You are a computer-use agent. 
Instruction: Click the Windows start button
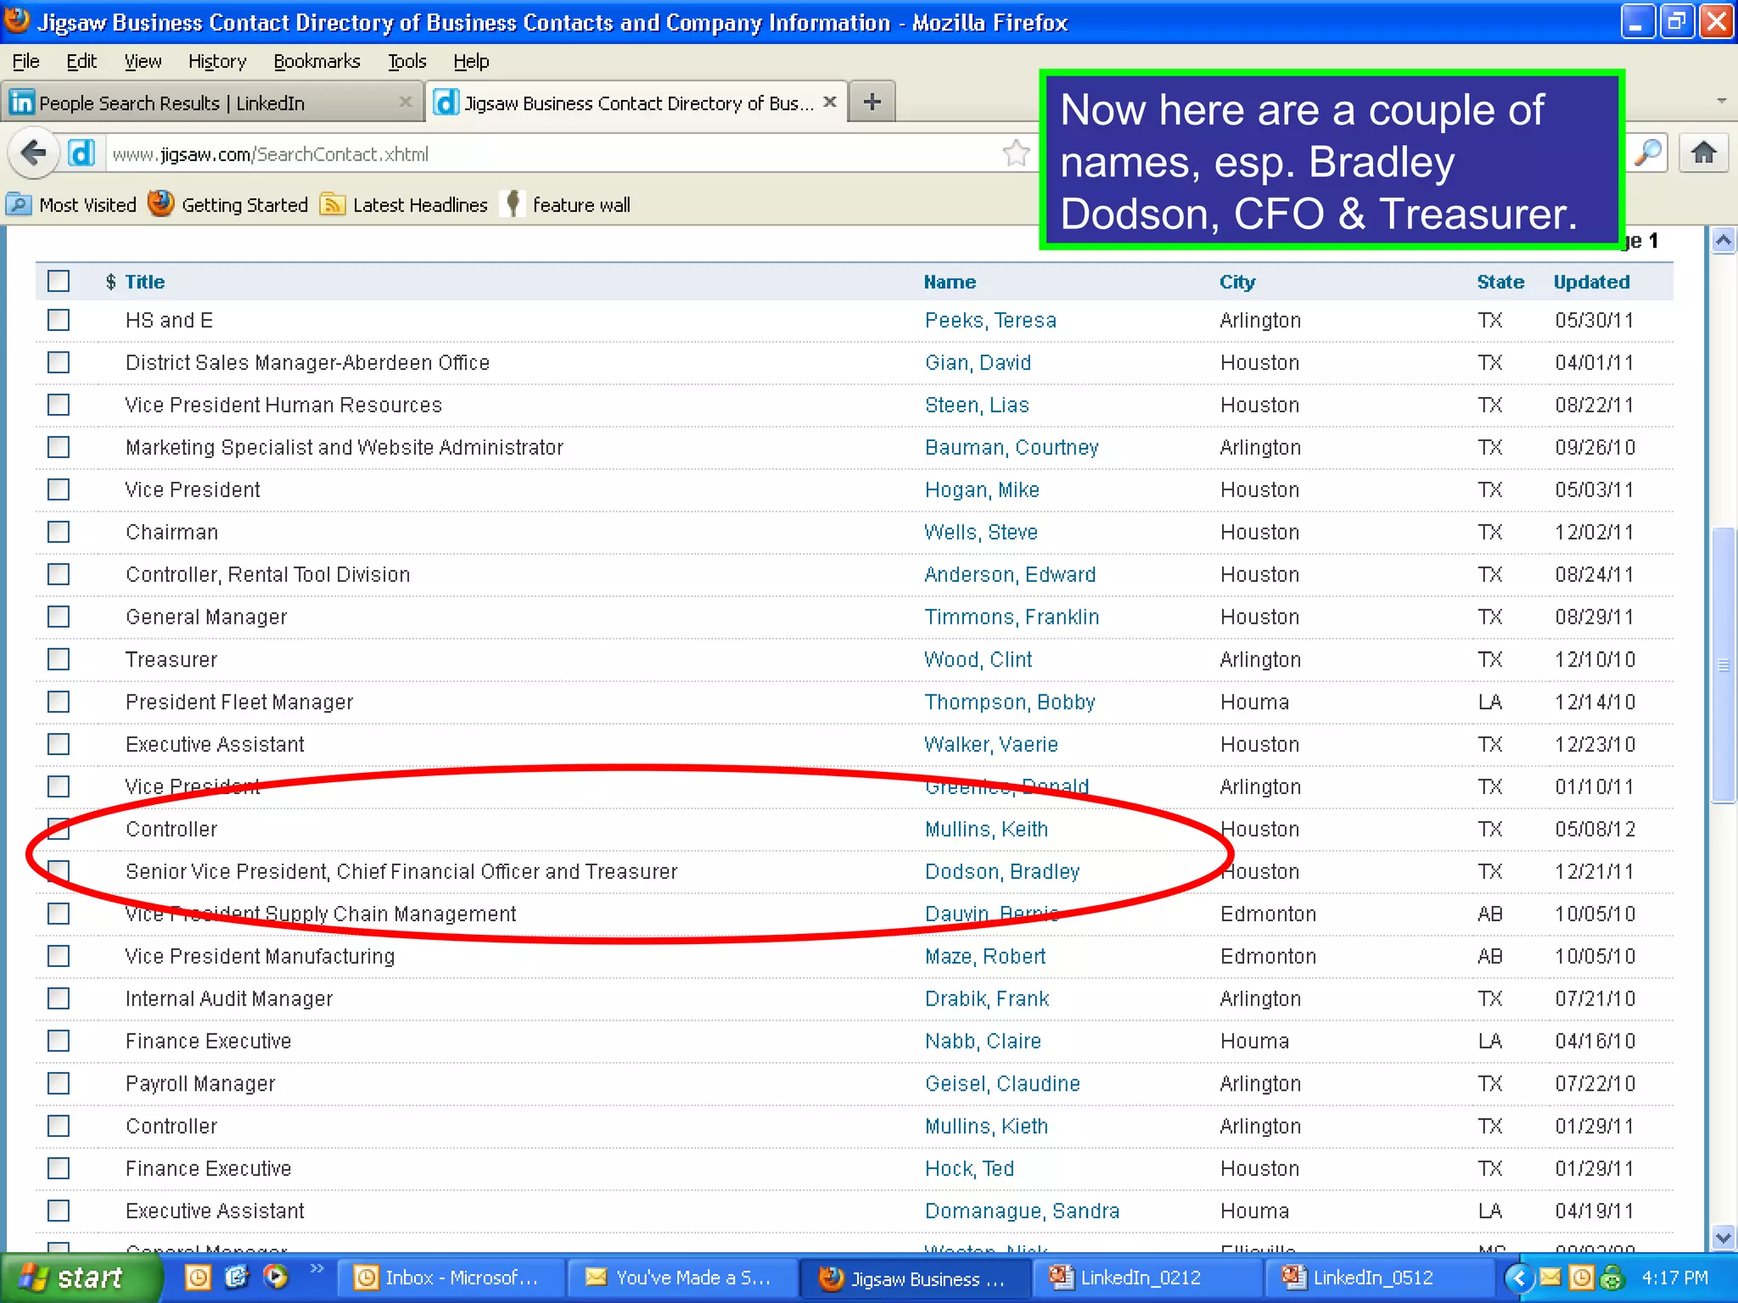(x=81, y=1278)
